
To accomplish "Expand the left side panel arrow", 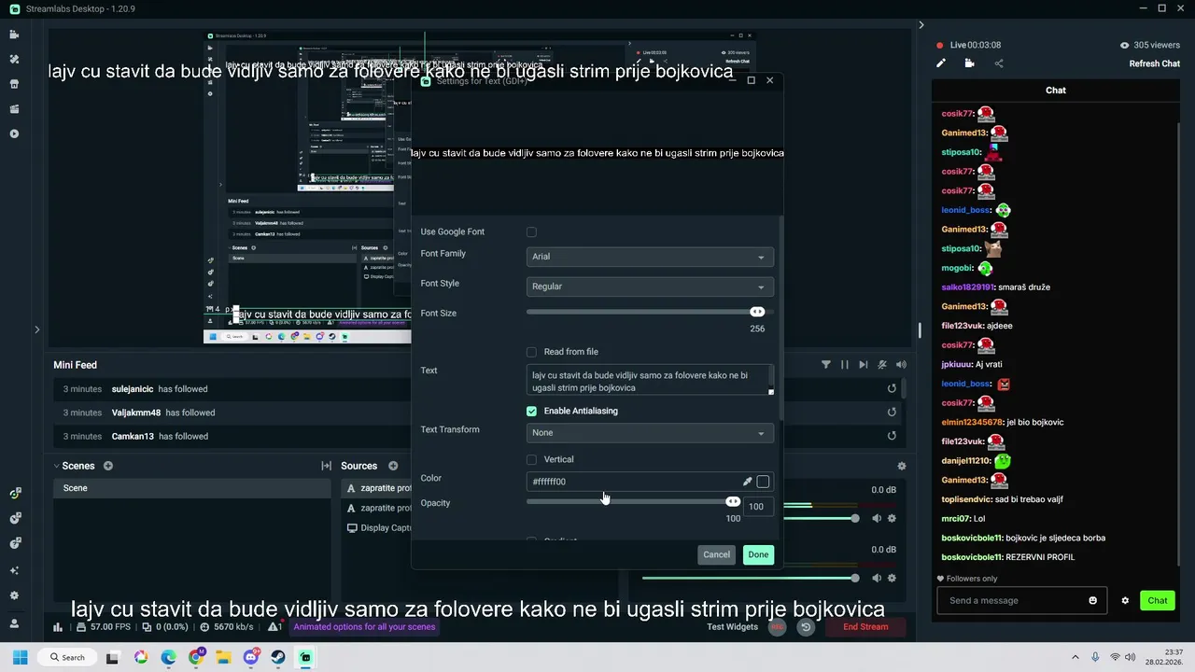I will coord(37,329).
